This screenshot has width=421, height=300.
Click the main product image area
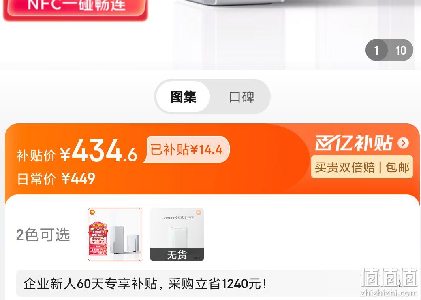click(211, 35)
